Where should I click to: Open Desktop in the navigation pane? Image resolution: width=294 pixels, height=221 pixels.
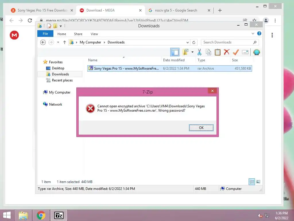tap(58, 68)
